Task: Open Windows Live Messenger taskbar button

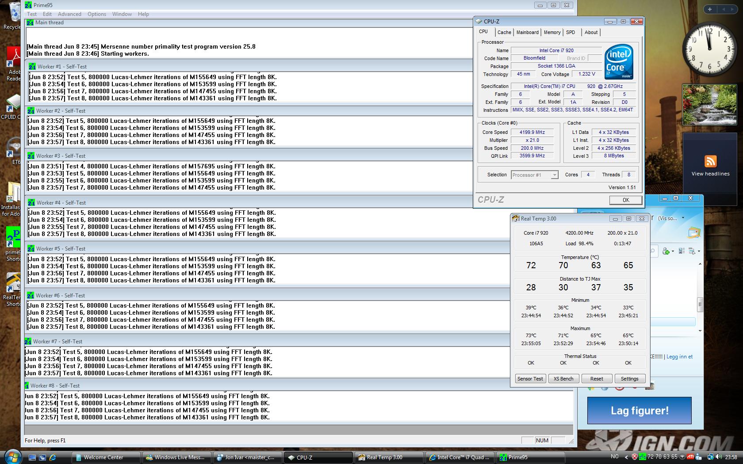Action: [x=176, y=457]
